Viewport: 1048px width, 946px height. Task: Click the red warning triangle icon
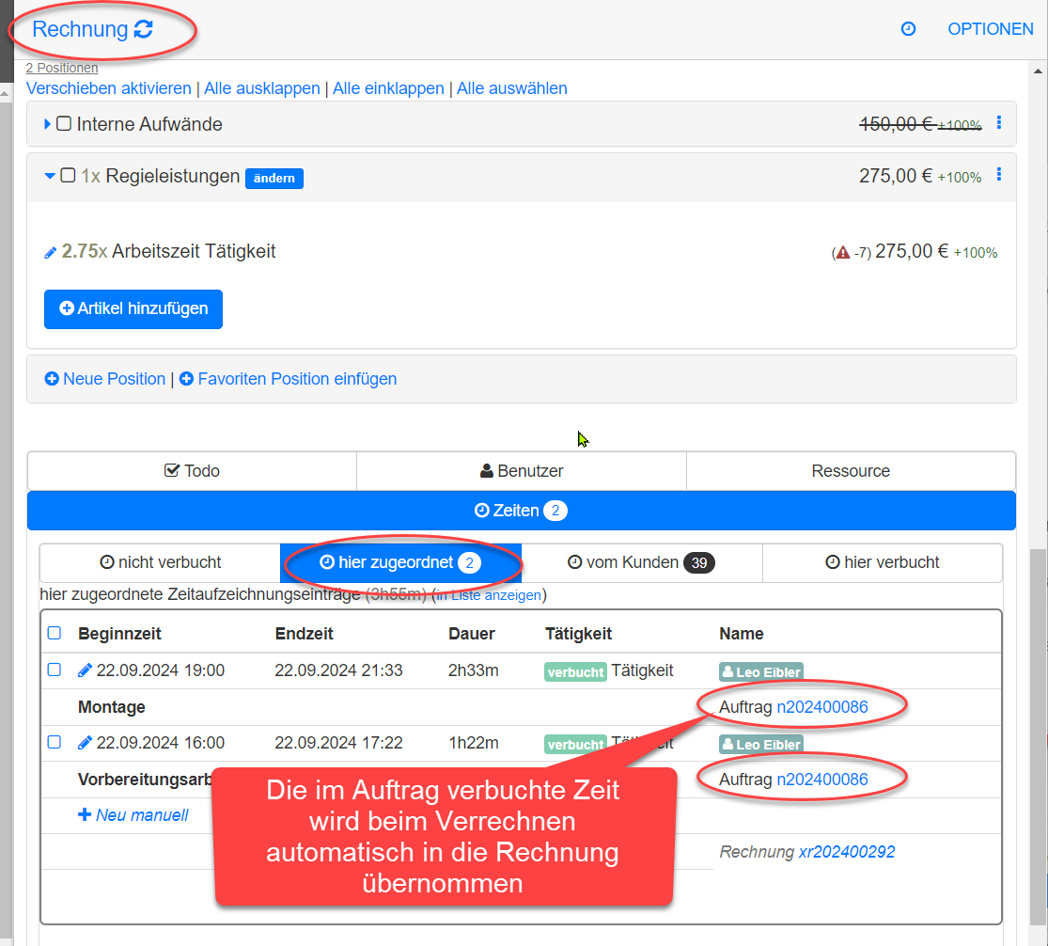point(843,252)
